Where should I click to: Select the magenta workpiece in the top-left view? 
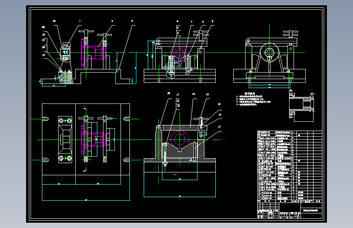click(x=93, y=53)
